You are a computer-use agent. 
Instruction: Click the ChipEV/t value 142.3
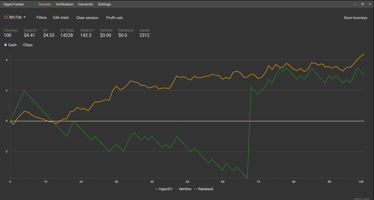point(85,35)
